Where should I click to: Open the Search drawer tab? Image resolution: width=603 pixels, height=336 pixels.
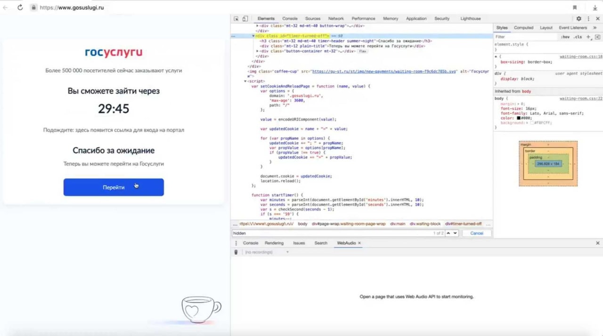click(321, 243)
